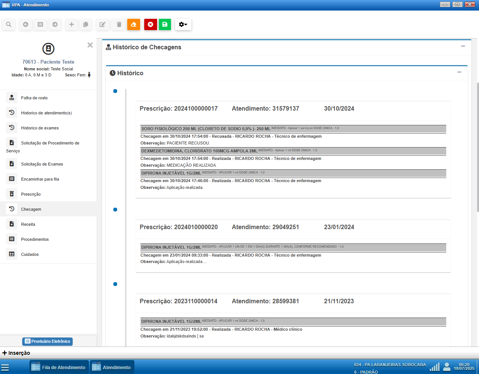Click the copy duplicate toolbar icon
This screenshot has width=479, height=374.
(x=85, y=24)
